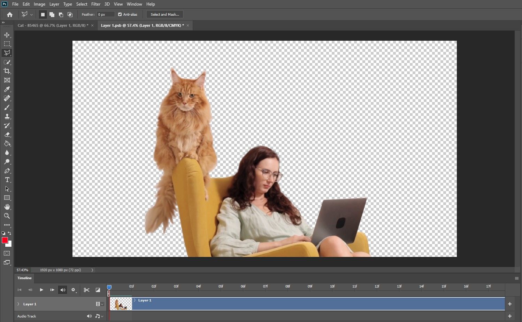The height and width of the screenshot is (322, 522).
Task: Switch to the Cat - 85465 document tab
Action: click(x=52, y=25)
